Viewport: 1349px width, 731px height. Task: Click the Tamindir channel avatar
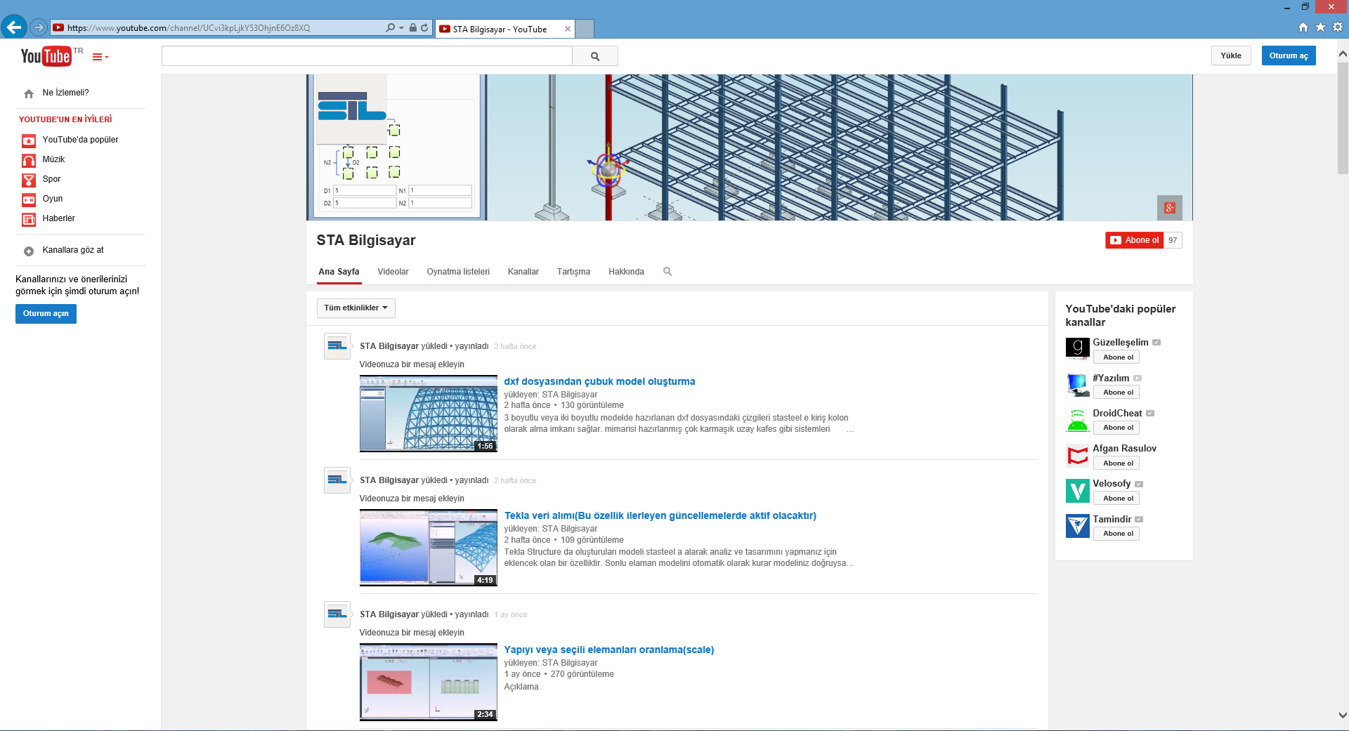1078,526
